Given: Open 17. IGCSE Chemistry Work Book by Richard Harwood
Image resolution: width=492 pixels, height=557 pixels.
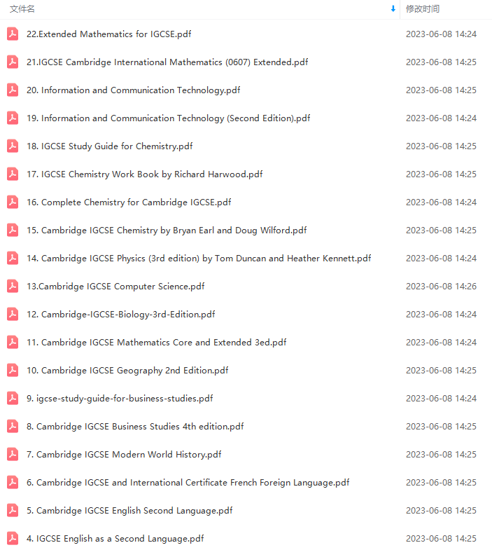Looking at the screenshot, I should coord(145,174).
